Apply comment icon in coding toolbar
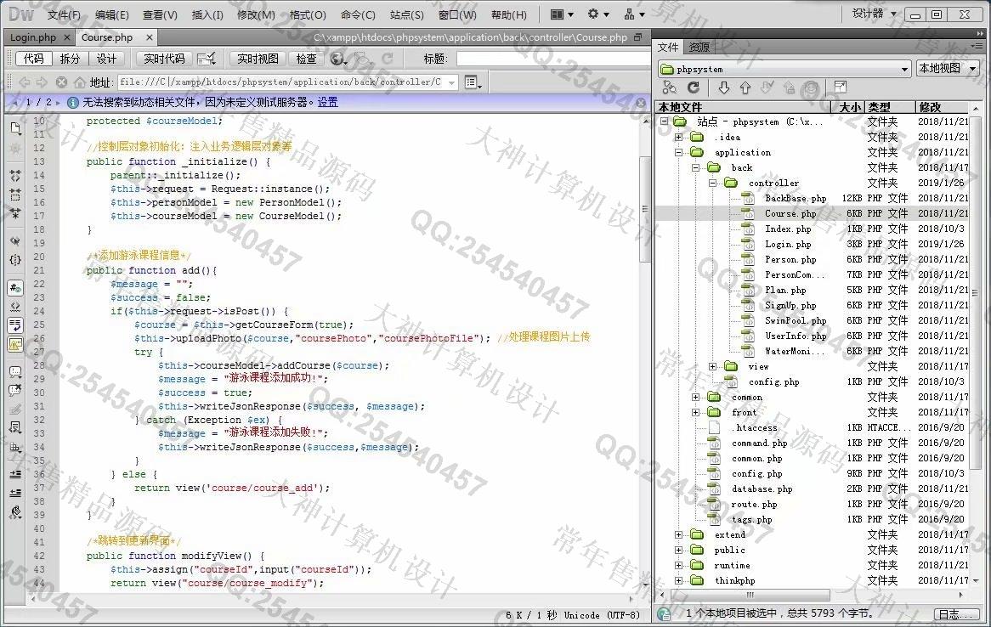 point(15,371)
